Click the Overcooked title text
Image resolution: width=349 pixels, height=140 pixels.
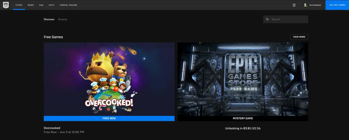(52, 128)
